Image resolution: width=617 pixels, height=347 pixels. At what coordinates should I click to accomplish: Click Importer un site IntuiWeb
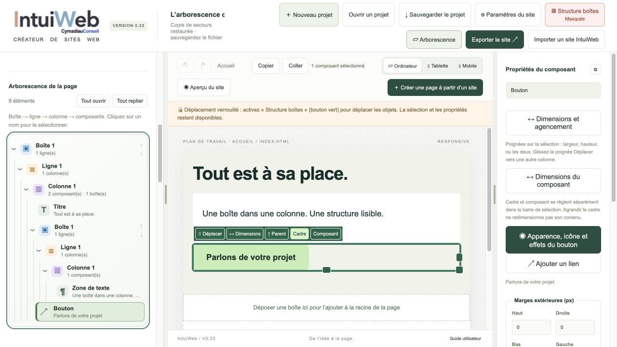coord(566,40)
